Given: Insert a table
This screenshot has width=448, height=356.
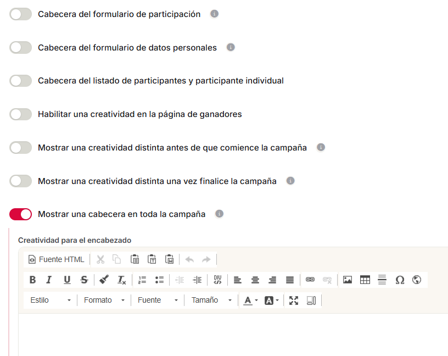Looking at the screenshot, I should (365, 280).
